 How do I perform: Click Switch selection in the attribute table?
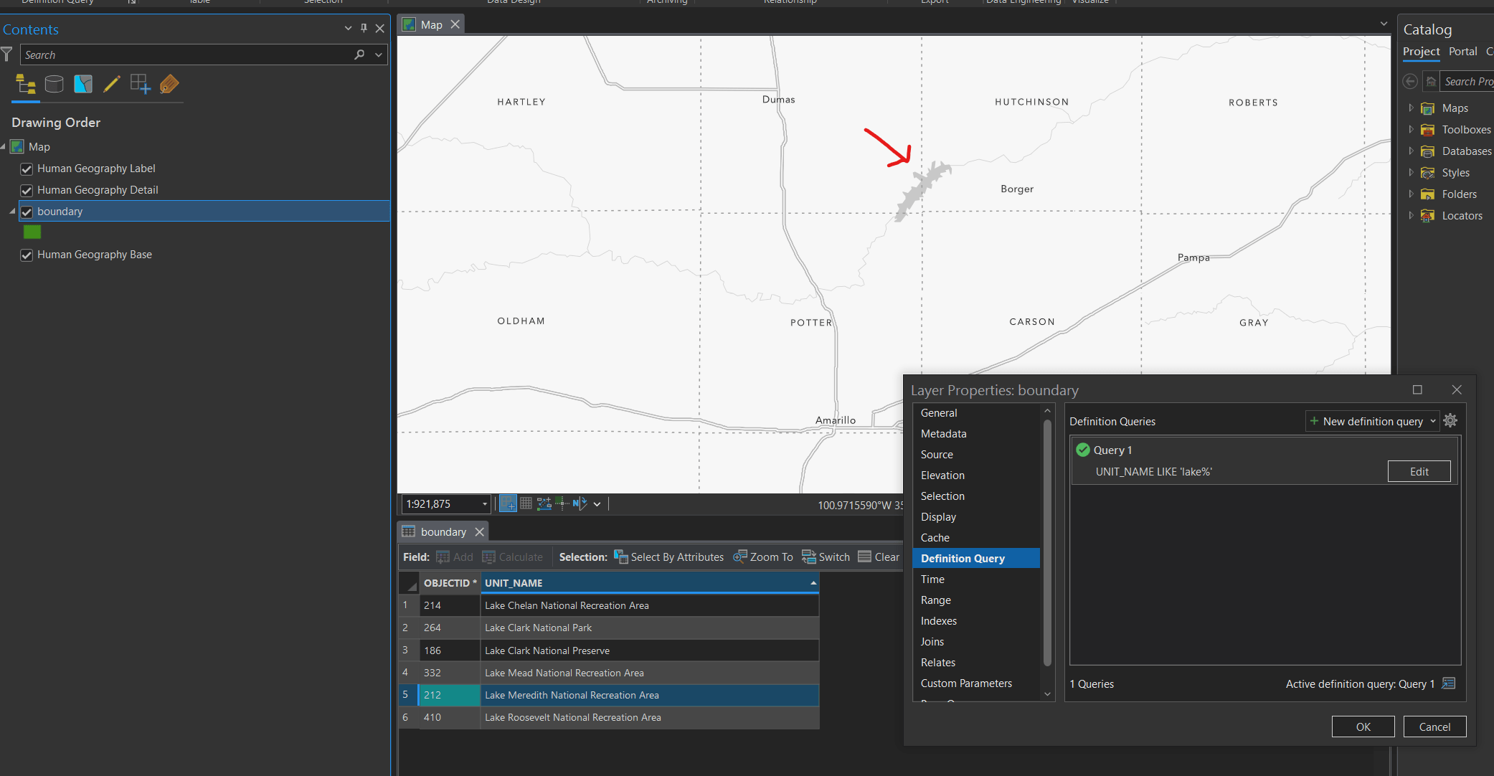click(x=825, y=557)
